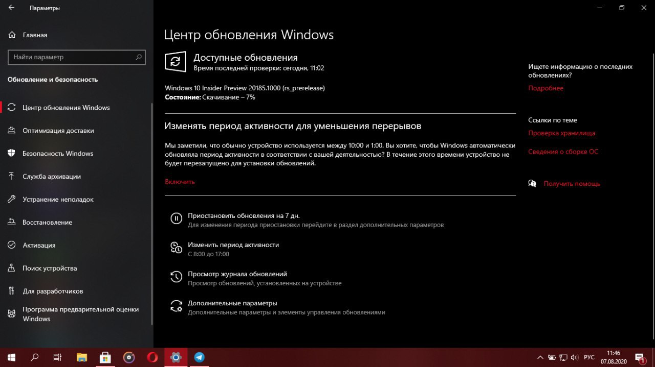
Task: Open taskbar Search icon
Action: coord(35,357)
